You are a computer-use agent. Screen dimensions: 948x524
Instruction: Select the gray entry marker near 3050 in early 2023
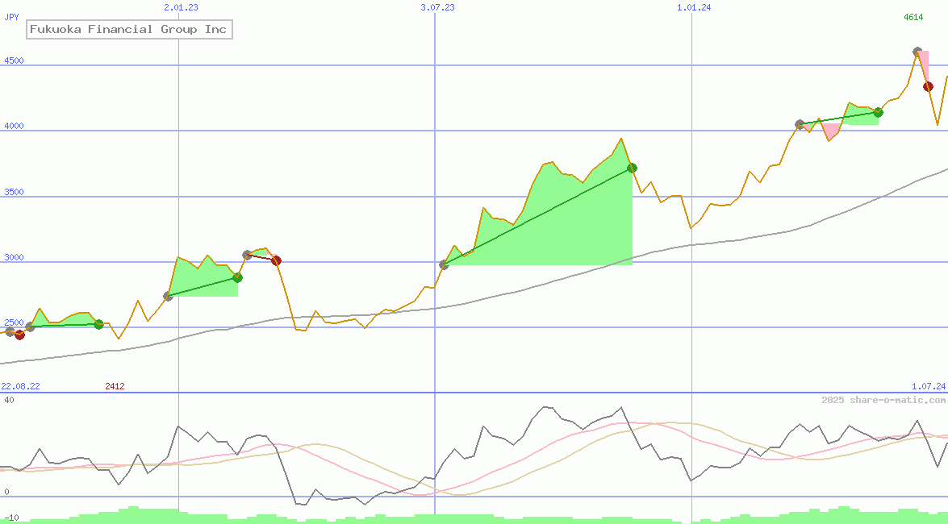247,255
